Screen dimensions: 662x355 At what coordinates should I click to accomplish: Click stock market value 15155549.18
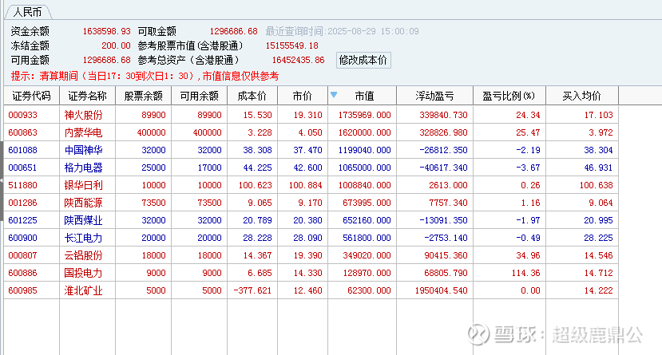(x=291, y=45)
